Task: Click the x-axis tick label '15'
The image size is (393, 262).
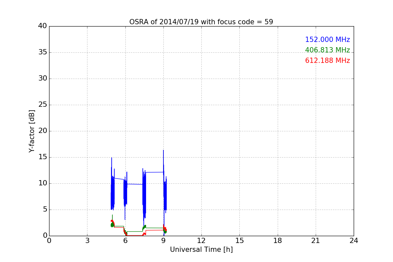Action: (239, 241)
